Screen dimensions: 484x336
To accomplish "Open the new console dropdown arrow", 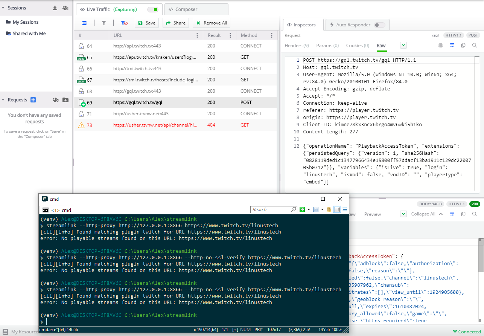I will tap(309, 209).
